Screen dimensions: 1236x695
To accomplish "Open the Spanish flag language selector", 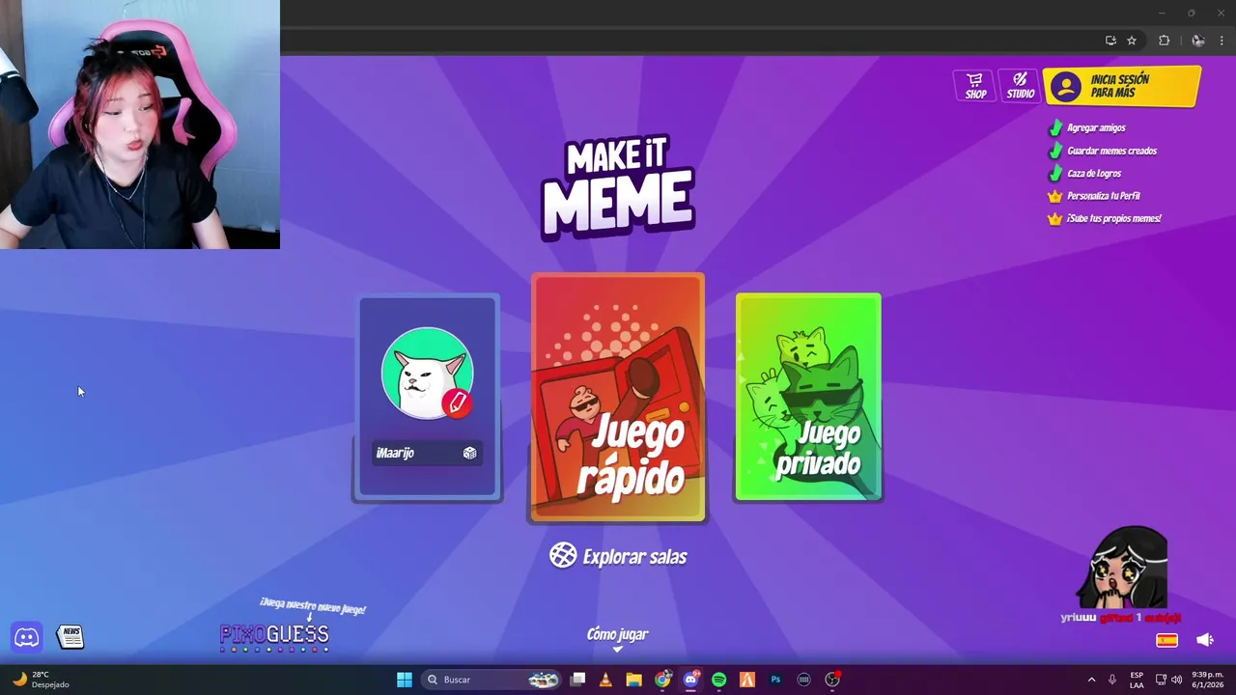I will pos(1166,640).
